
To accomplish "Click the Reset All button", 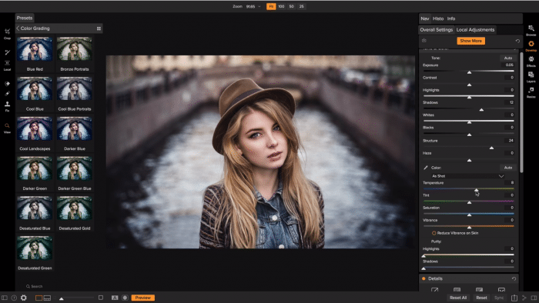I will click(x=458, y=298).
